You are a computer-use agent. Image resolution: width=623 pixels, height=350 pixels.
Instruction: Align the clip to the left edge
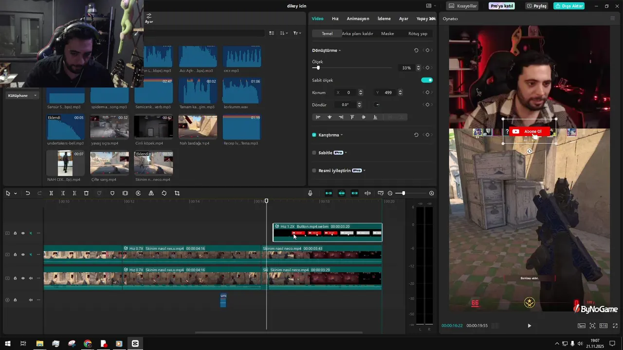click(318, 117)
